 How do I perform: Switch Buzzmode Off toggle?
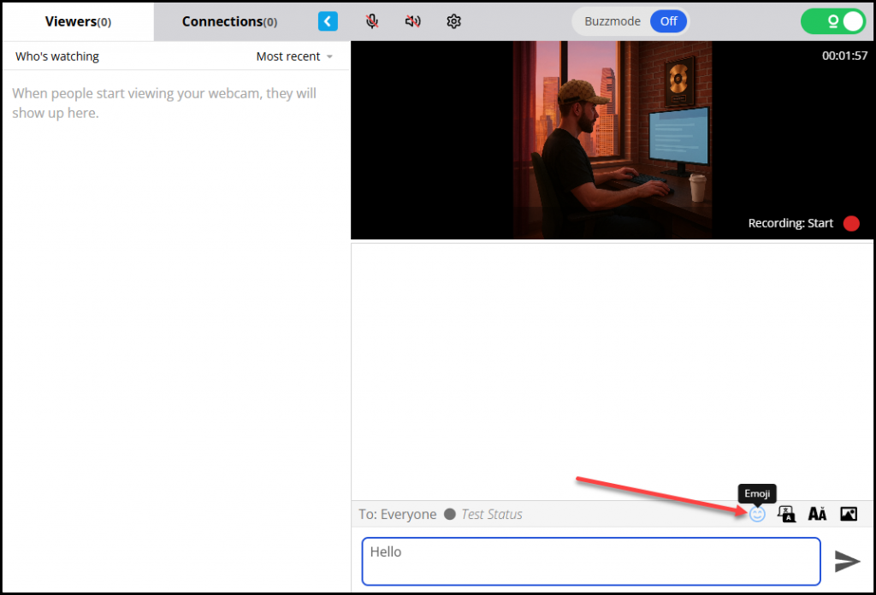[x=668, y=21]
